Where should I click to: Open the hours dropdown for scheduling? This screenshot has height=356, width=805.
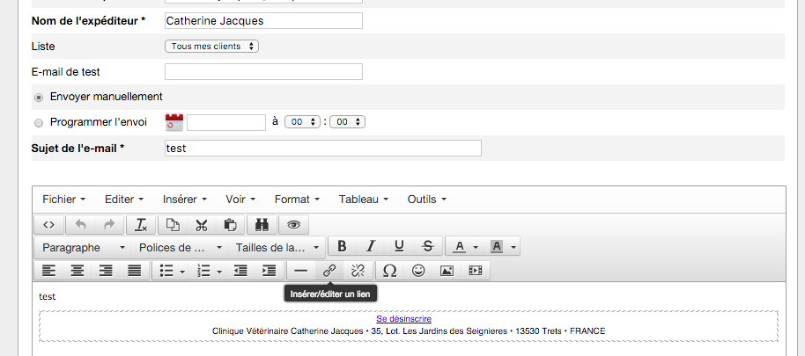tap(303, 122)
